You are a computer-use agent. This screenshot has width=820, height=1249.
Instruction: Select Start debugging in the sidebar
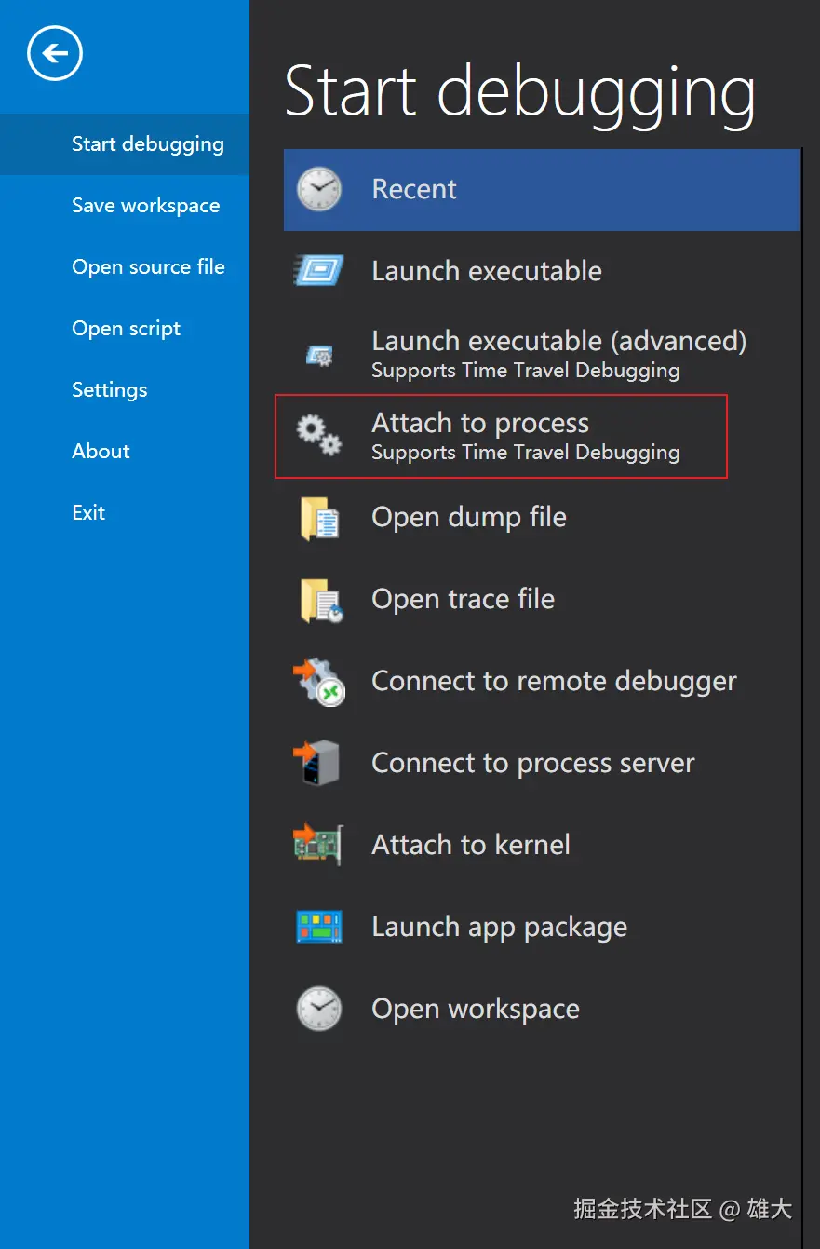tap(148, 144)
